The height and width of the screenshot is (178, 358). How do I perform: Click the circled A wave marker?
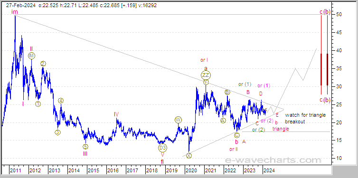coord(223,121)
